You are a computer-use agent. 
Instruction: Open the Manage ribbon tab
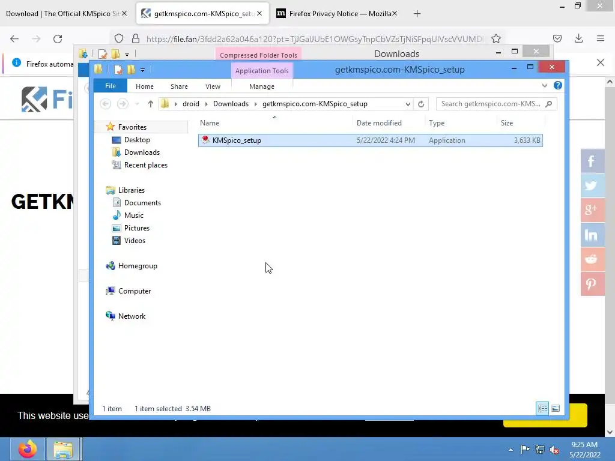[x=262, y=86]
